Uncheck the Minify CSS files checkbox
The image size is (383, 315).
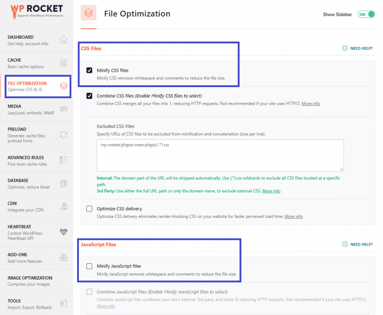89,70
